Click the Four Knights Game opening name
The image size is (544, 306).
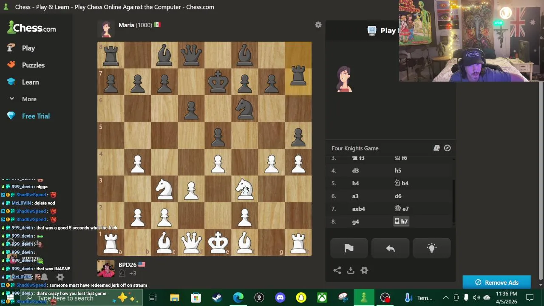(x=355, y=148)
